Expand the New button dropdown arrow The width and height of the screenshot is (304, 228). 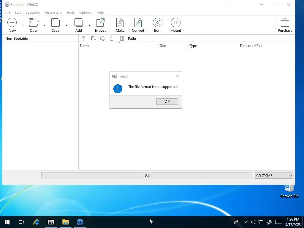[x=23, y=25]
